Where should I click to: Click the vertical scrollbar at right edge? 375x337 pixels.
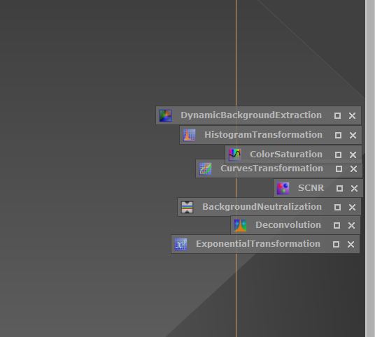pos(370,168)
